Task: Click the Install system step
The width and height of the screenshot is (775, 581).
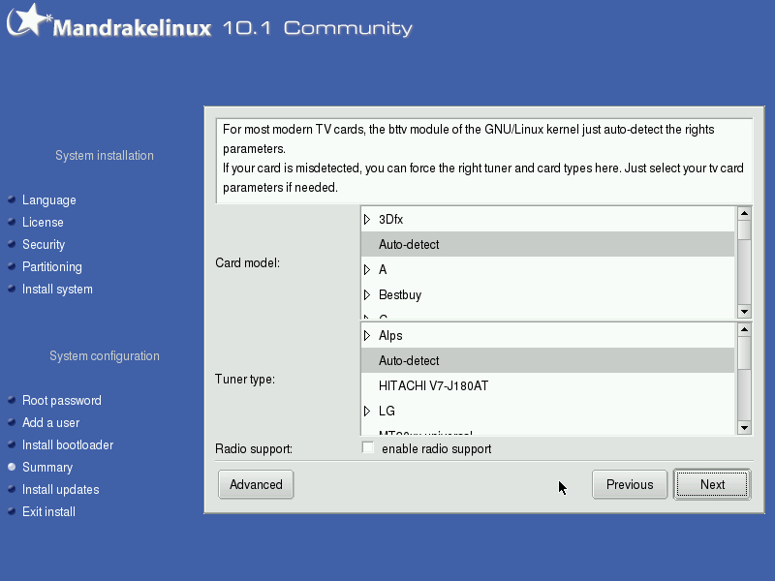Action: click(x=57, y=289)
